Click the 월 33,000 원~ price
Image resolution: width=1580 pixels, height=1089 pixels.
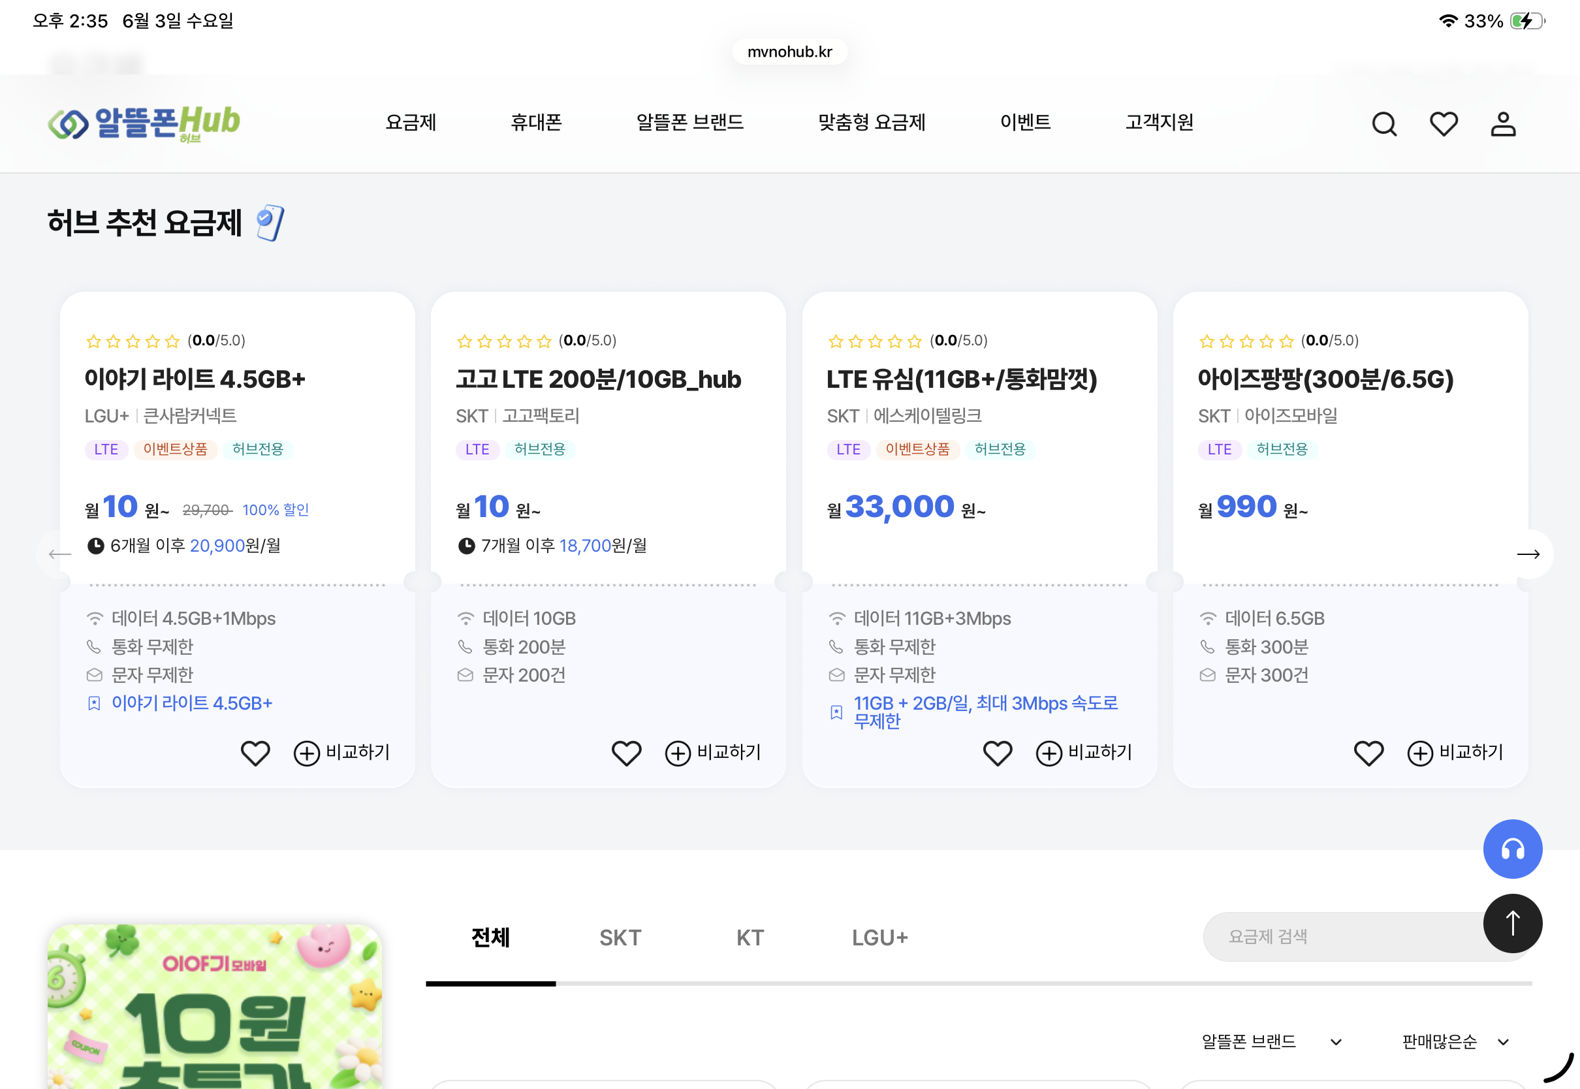[x=906, y=508]
